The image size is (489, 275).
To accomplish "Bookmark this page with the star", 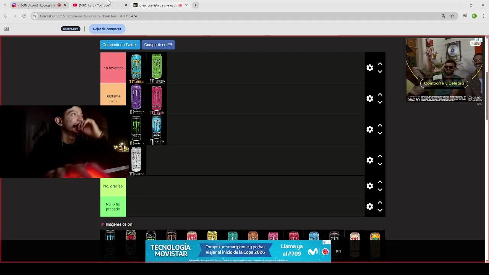I will 452,16.
